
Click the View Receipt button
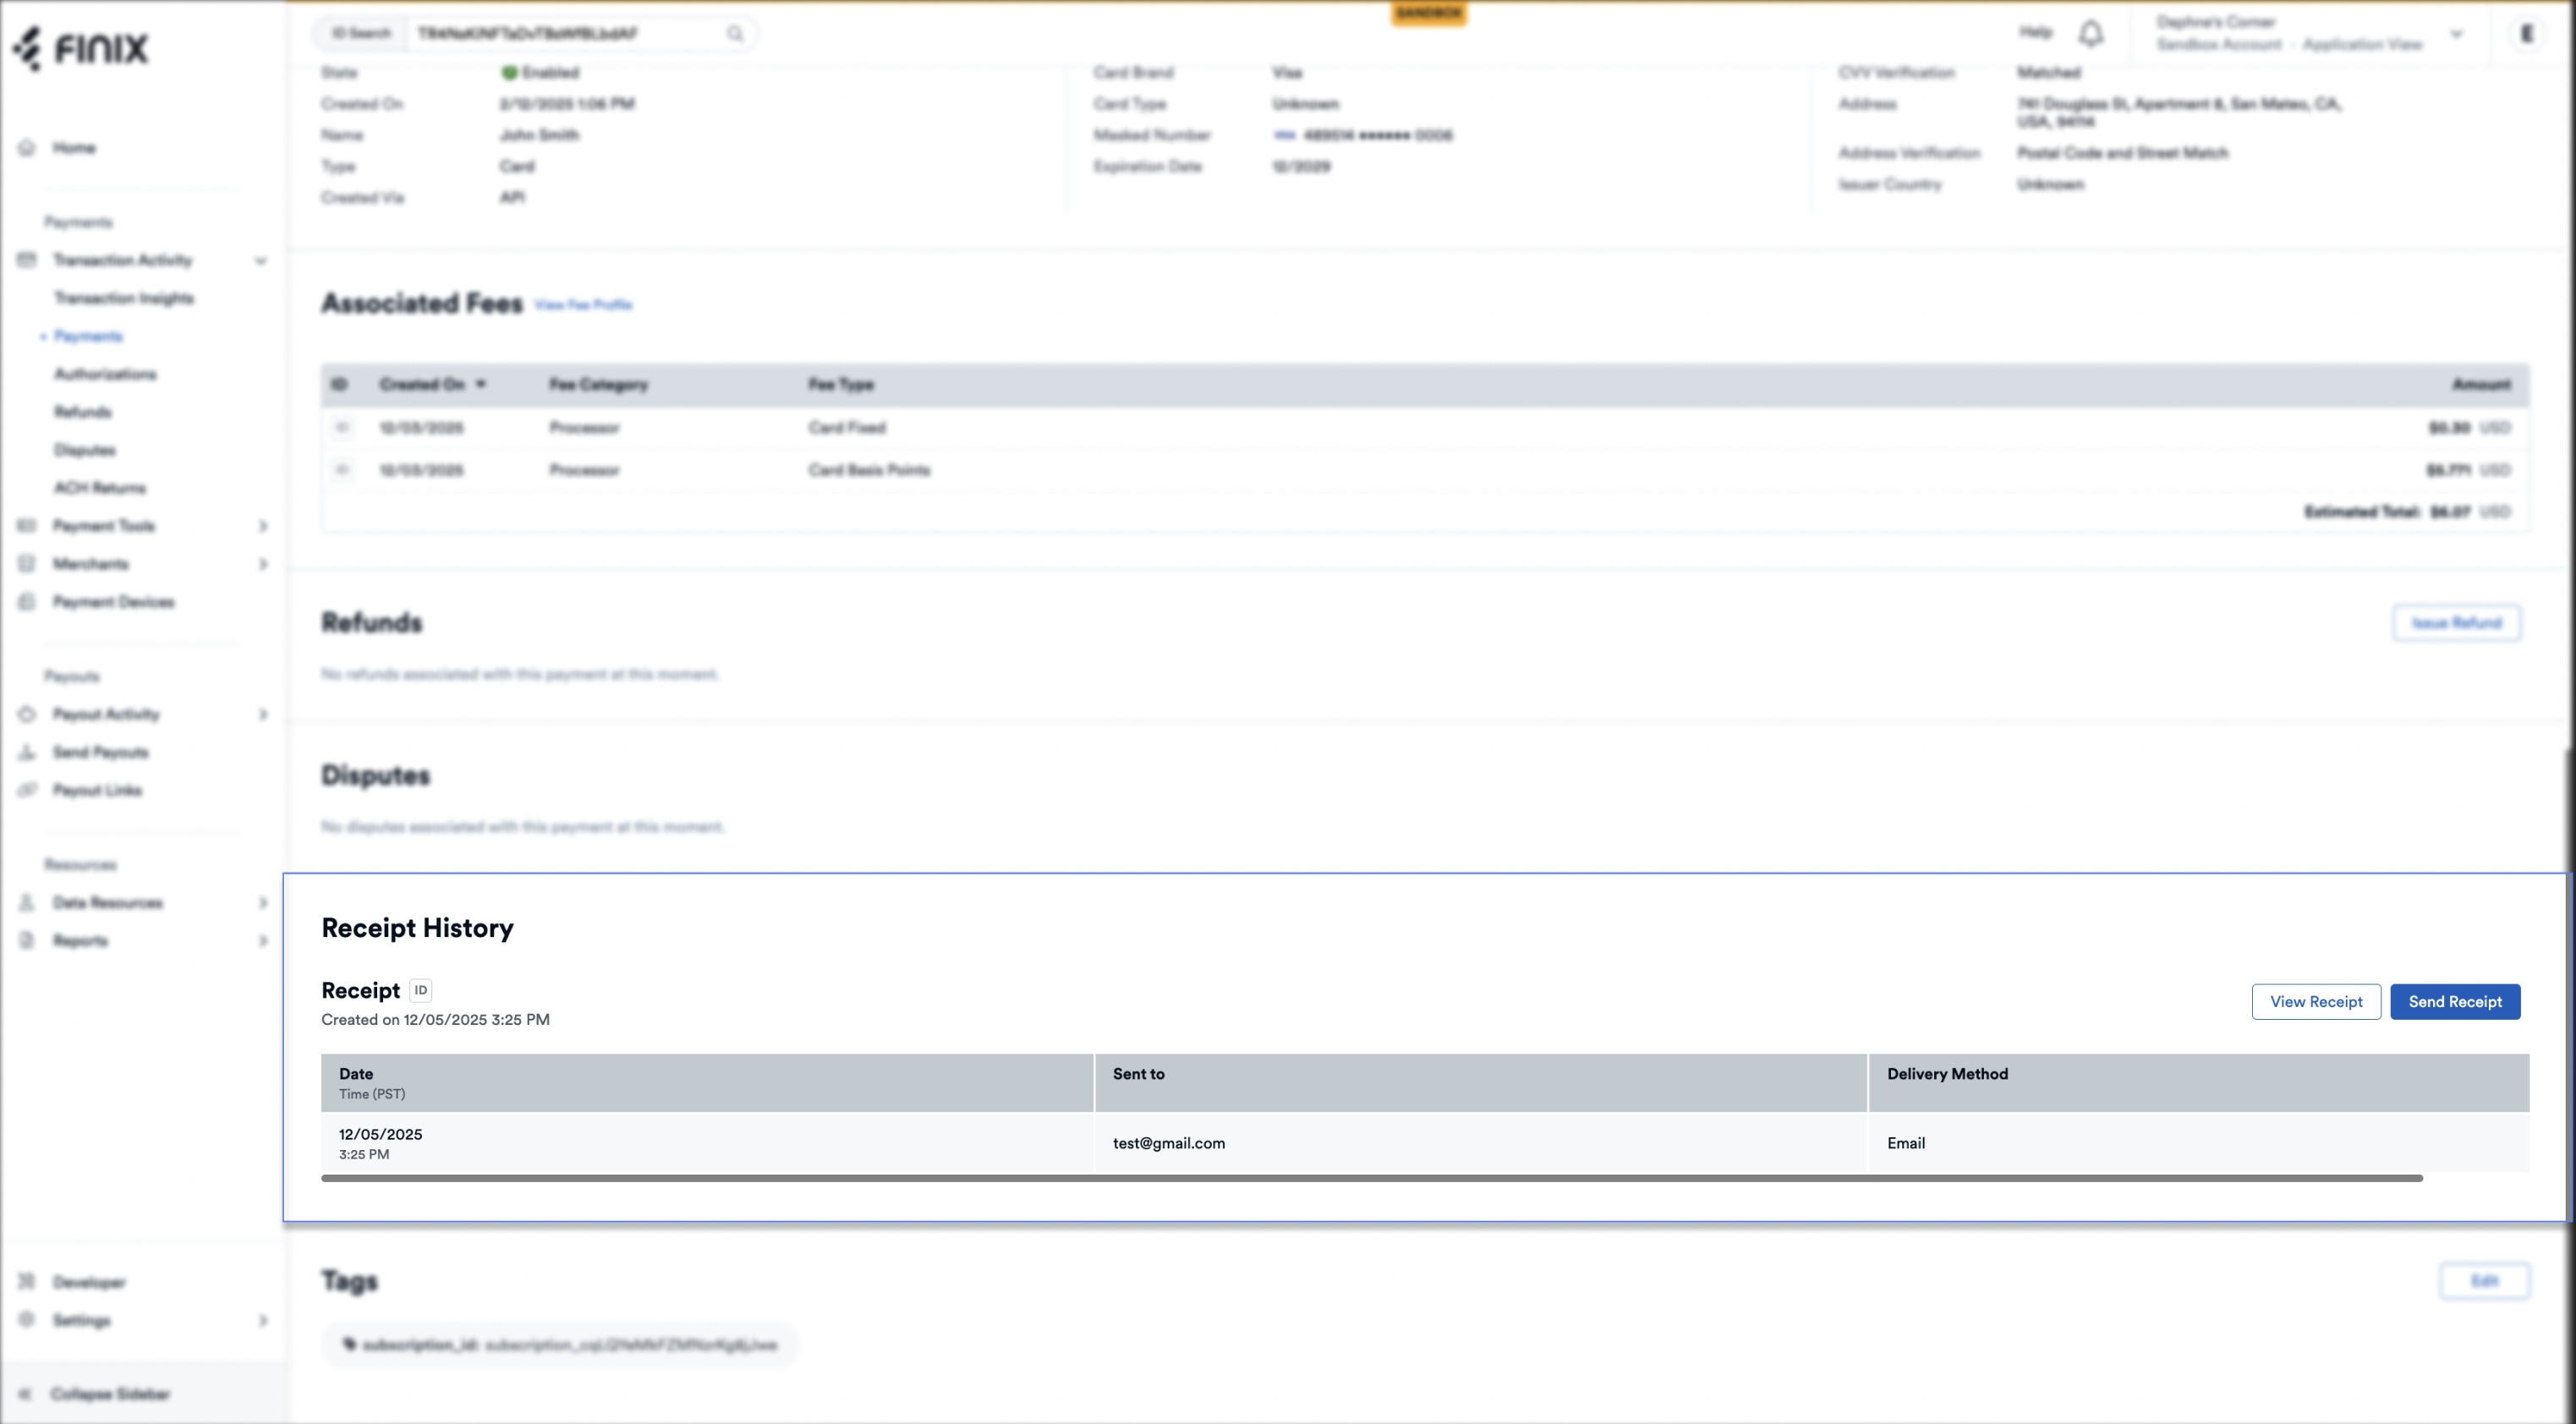coord(2315,1001)
